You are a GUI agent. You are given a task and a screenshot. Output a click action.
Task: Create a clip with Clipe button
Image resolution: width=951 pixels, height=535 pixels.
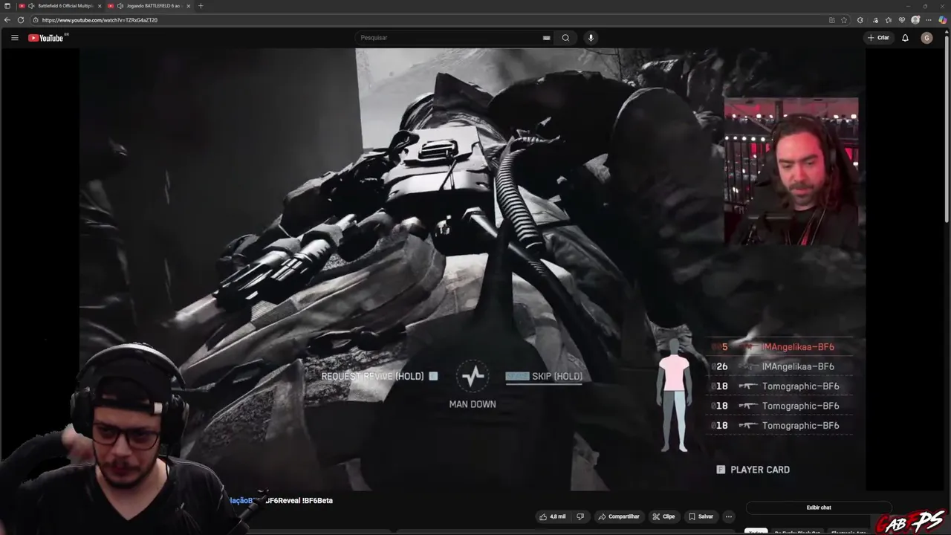[663, 516]
